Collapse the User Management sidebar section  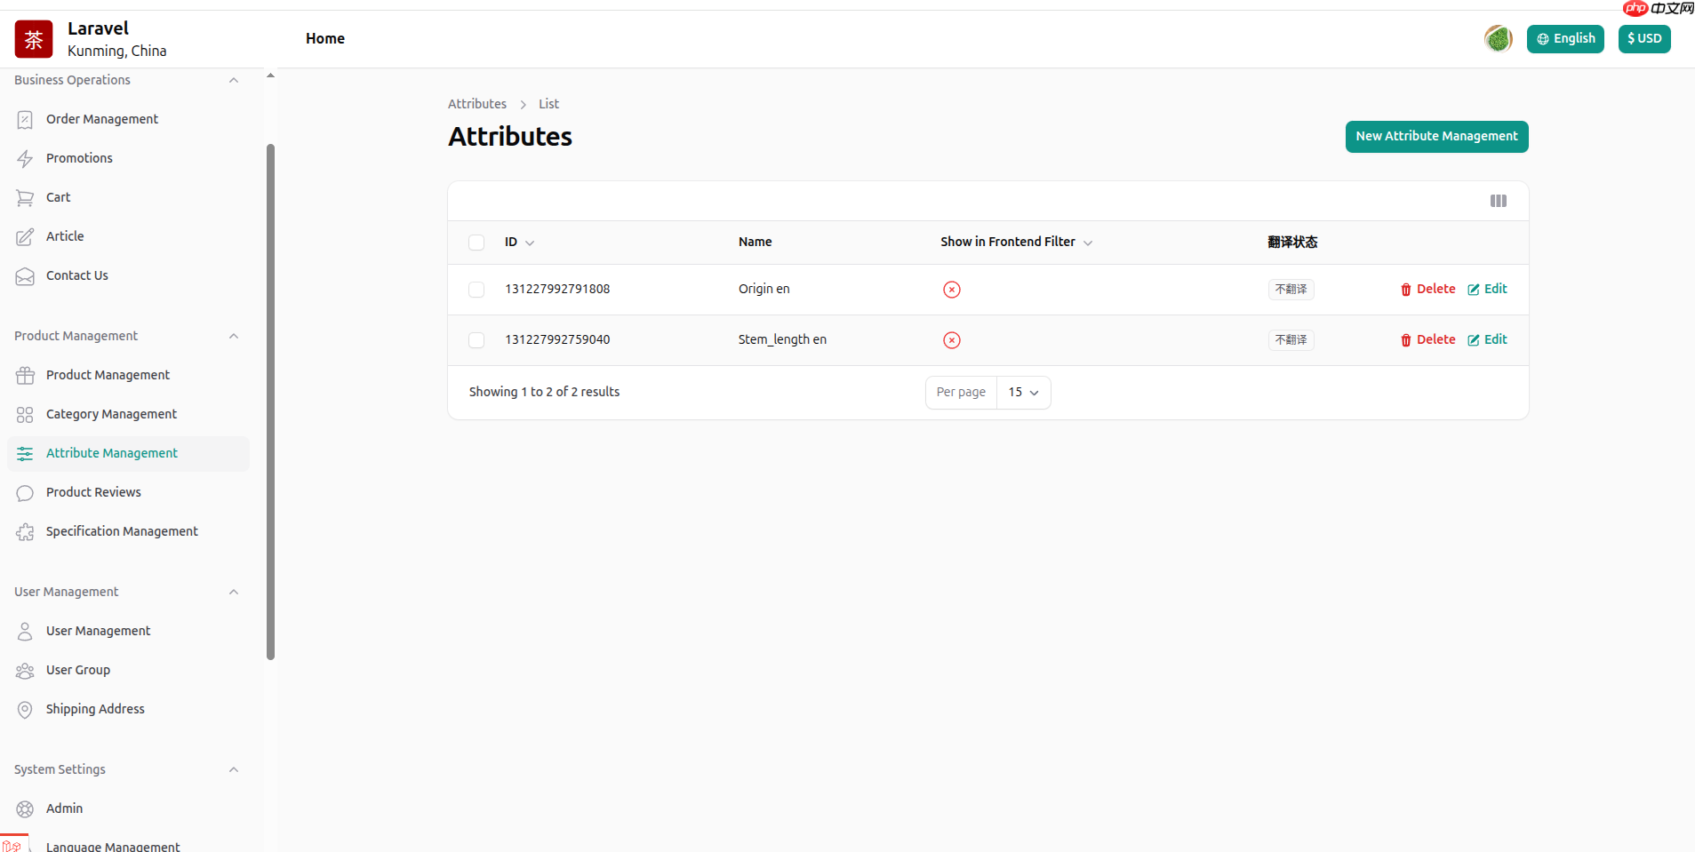click(234, 592)
